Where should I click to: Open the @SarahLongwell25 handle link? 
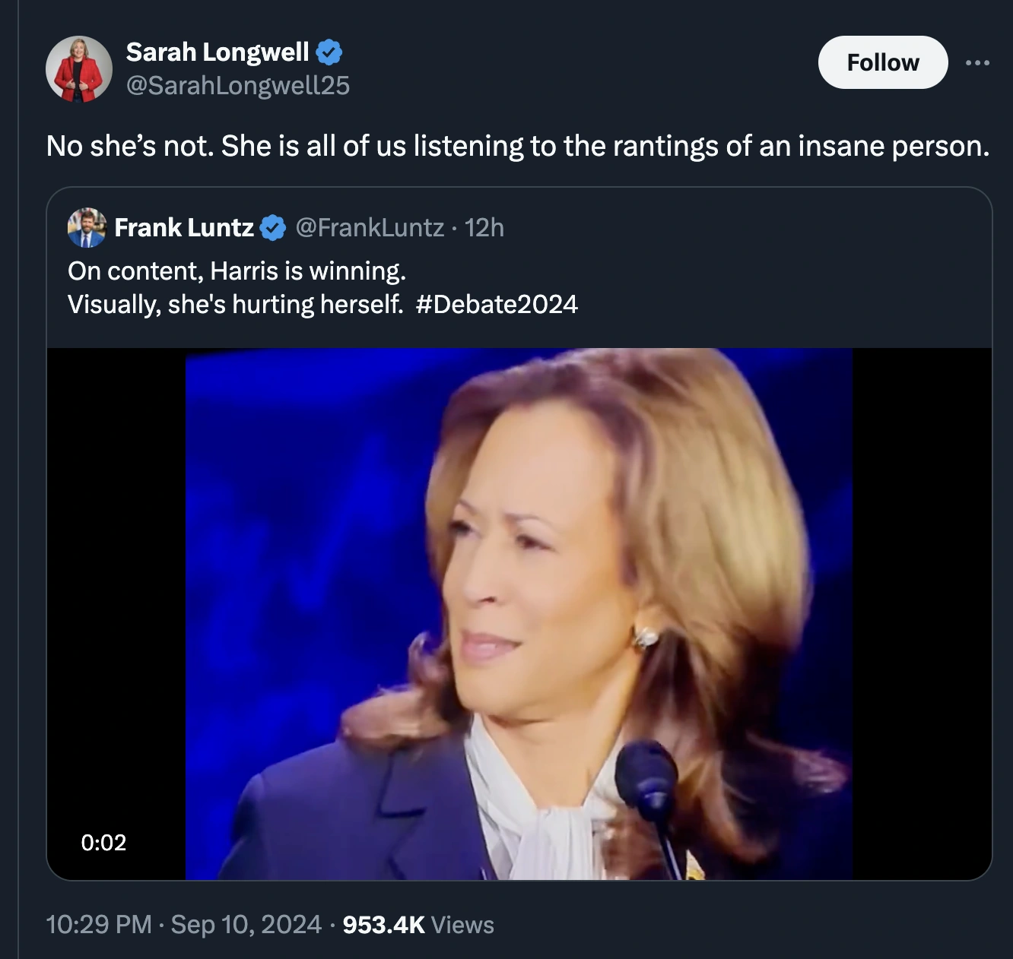[237, 86]
